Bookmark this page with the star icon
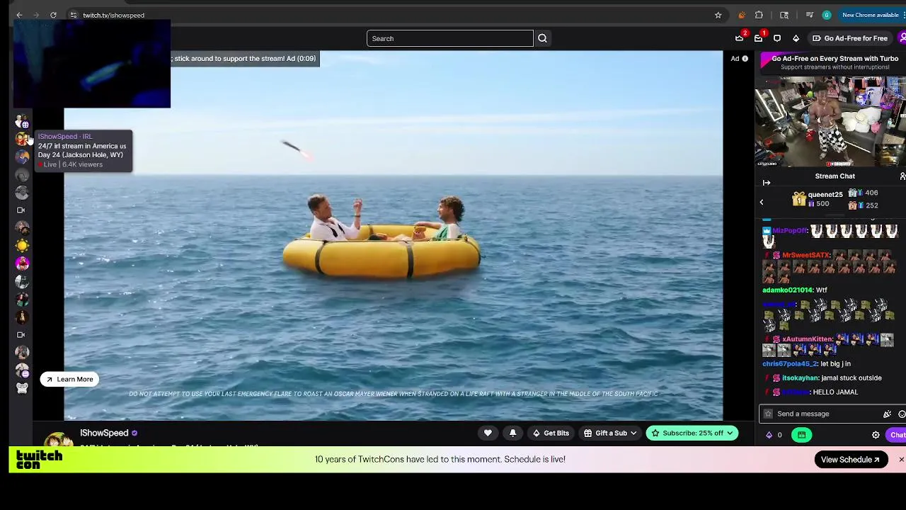Image resolution: width=906 pixels, height=510 pixels. click(718, 15)
